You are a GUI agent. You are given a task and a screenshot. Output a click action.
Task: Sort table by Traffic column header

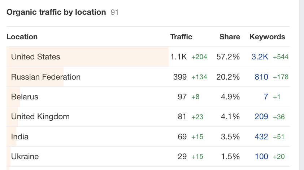point(181,37)
